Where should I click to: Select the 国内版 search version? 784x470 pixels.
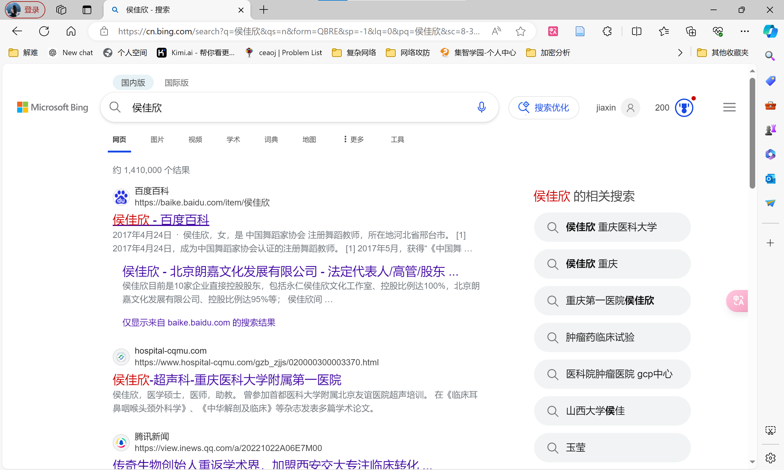pyautogui.click(x=133, y=83)
